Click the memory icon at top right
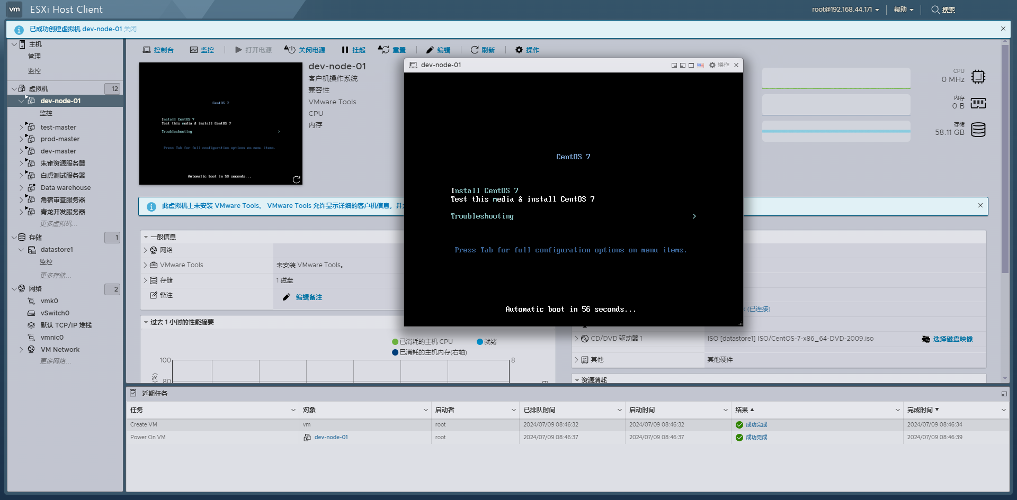 click(x=978, y=103)
